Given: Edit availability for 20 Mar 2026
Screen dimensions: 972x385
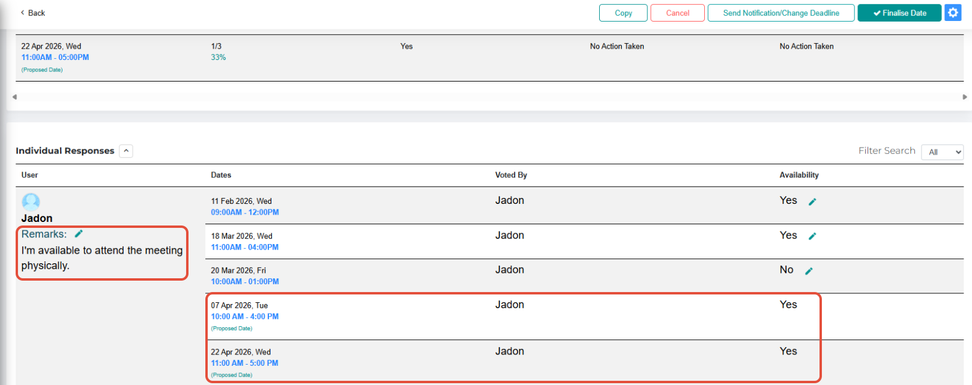Looking at the screenshot, I should [809, 271].
